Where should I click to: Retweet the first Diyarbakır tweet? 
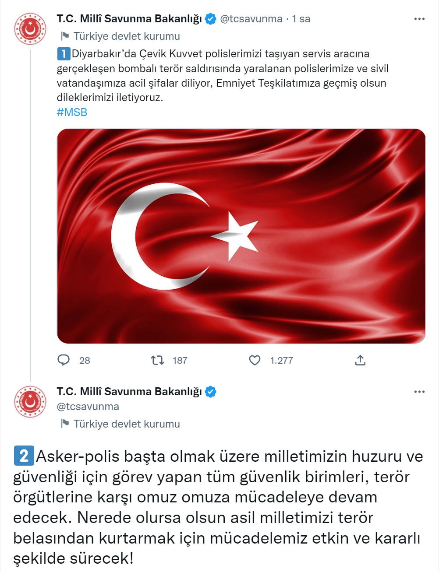pos(157,360)
